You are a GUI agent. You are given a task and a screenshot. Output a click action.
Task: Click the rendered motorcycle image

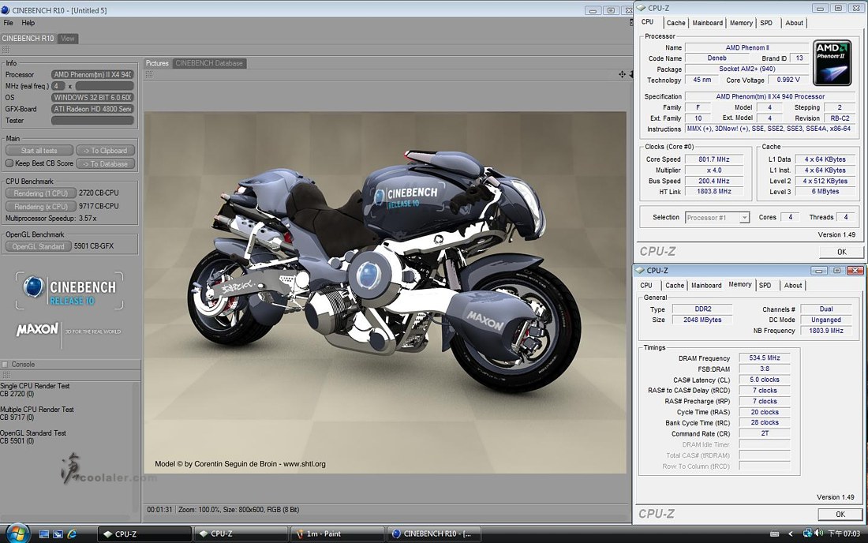pos(385,292)
